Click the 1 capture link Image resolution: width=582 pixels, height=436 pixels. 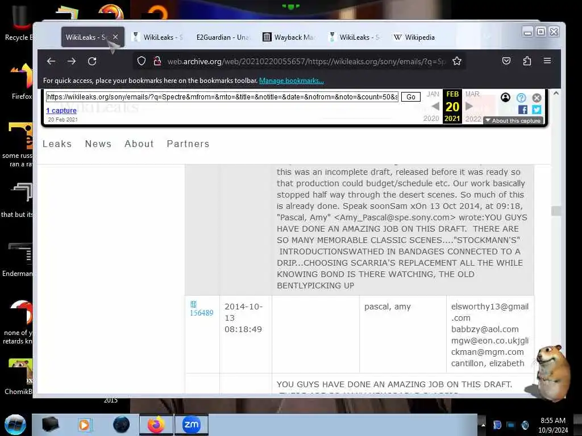tap(61, 111)
